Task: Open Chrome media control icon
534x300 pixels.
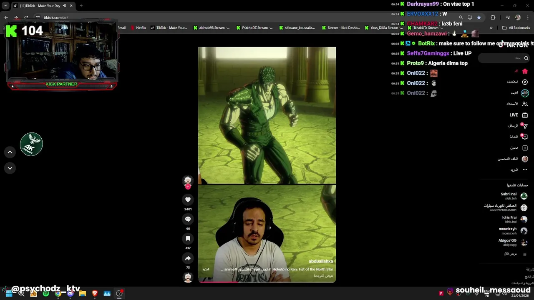Action: (508, 17)
